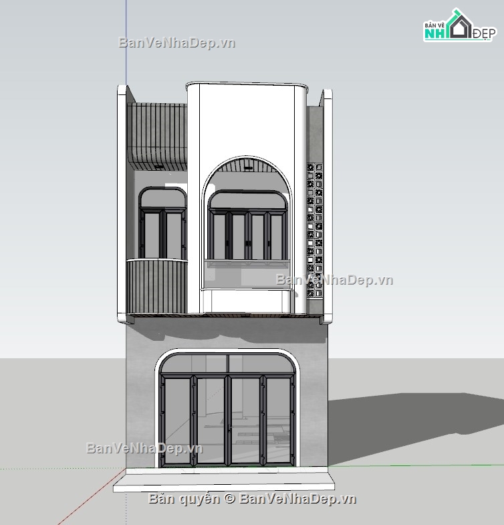Select the decorative ventilation block column
Screen dimensions: 504x525
tap(315, 230)
